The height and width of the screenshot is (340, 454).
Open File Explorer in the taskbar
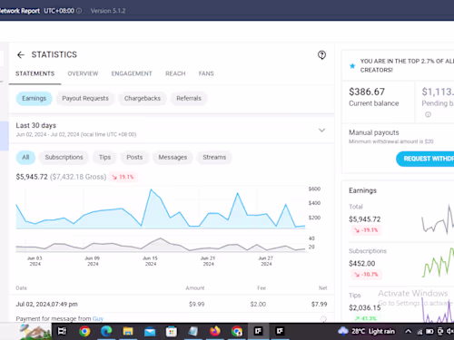tap(128, 331)
